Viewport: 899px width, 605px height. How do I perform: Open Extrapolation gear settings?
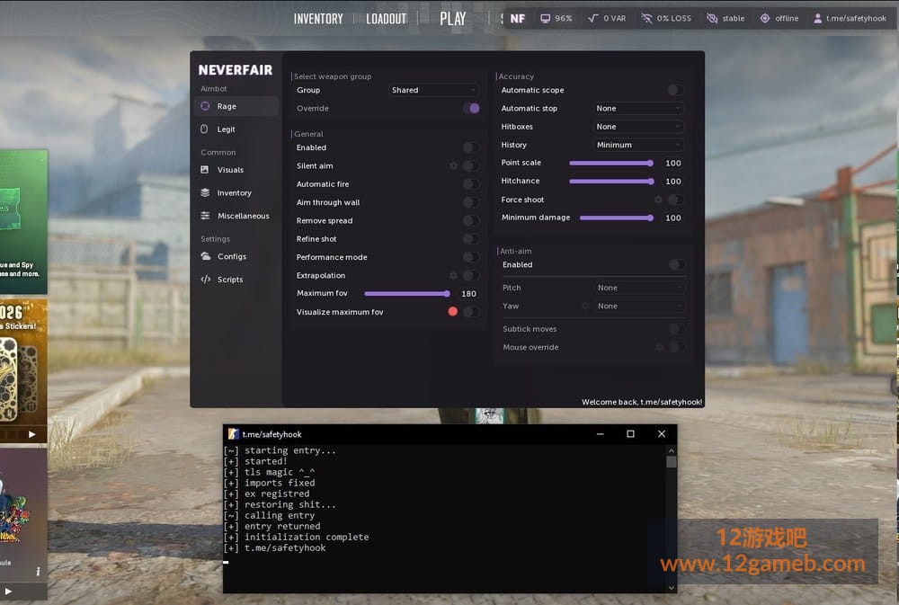(453, 275)
